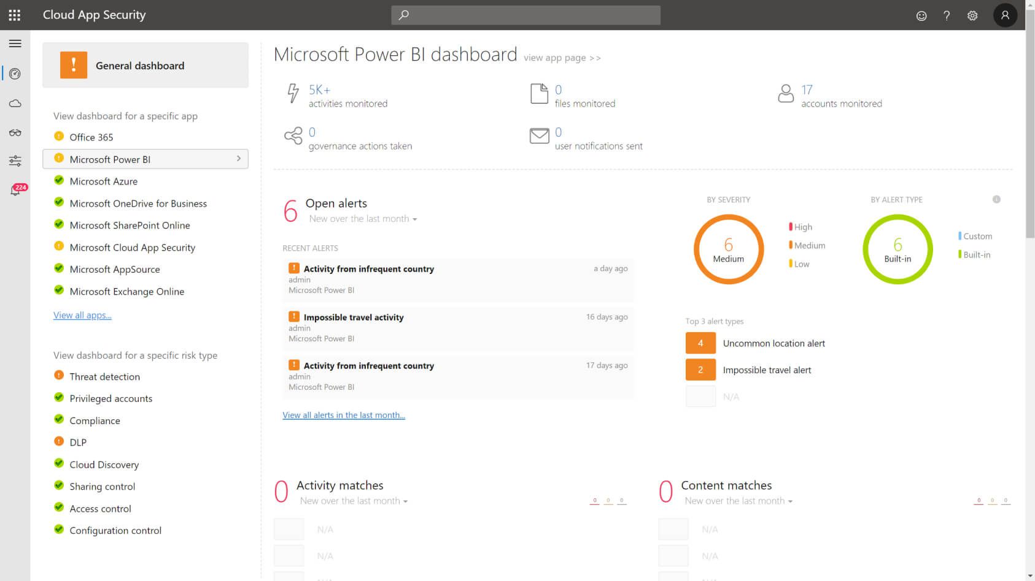The height and width of the screenshot is (581, 1035).
Task: Click alert icon of Impossible travel activity
Action: 294,316
